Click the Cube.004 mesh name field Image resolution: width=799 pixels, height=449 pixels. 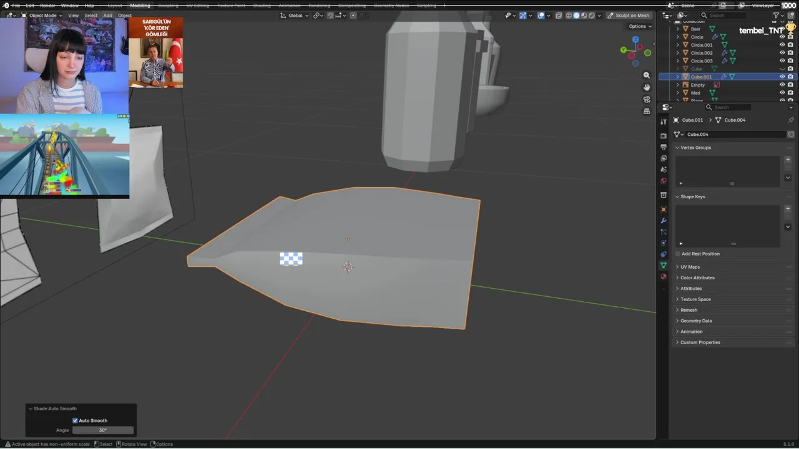click(x=735, y=134)
